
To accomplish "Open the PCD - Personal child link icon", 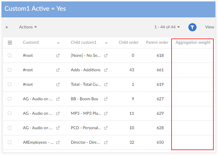I will click(x=106, y=128).
